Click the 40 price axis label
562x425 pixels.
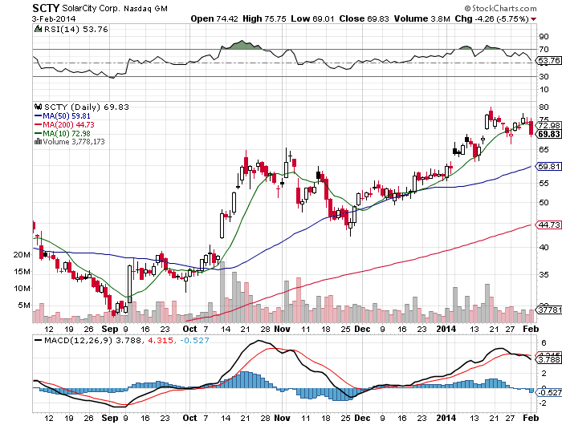(544, 248)
